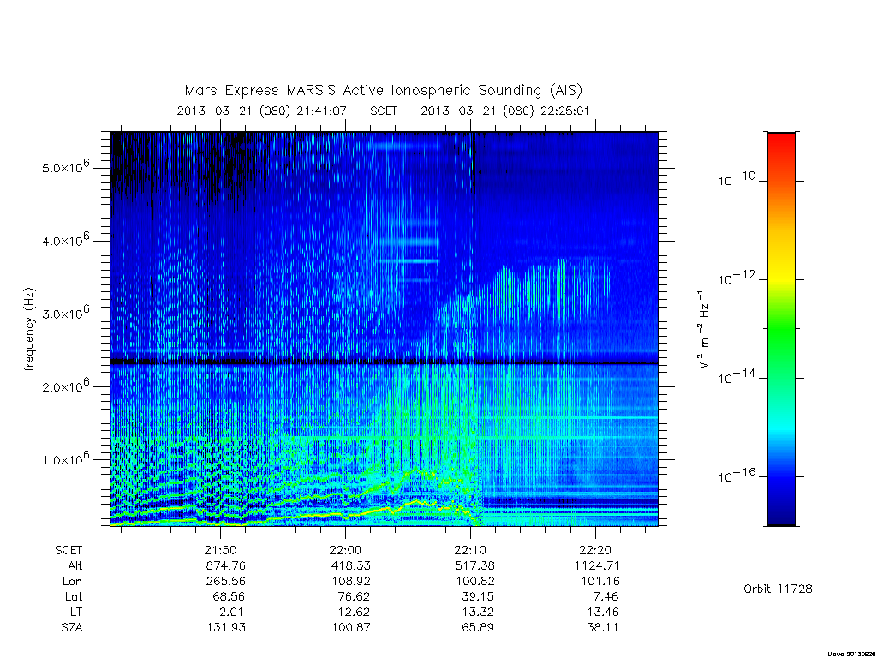Click the 'Orbit 11728' label
Viewport: 877px width, 658px height.
(778, 589)
